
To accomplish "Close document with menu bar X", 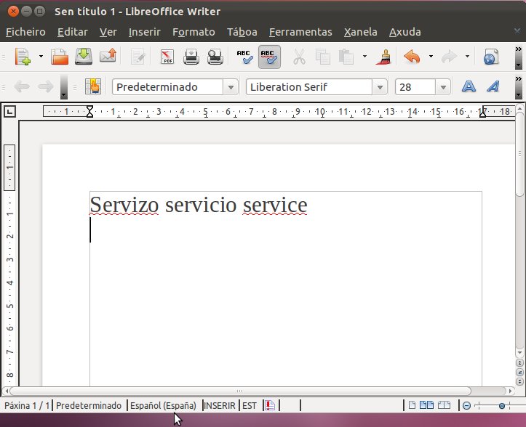I will tap(517, 30).
